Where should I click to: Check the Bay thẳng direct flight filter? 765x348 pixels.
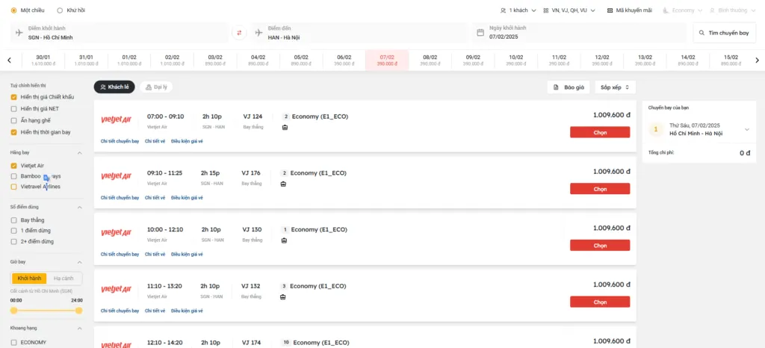pyautogui.click(x=13, y=220)
